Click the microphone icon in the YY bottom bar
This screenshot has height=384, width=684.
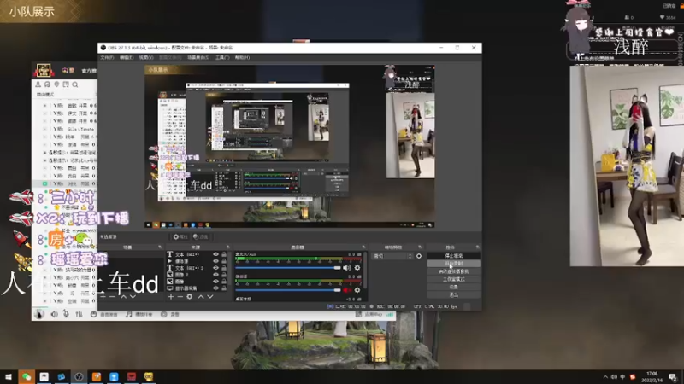66,314
